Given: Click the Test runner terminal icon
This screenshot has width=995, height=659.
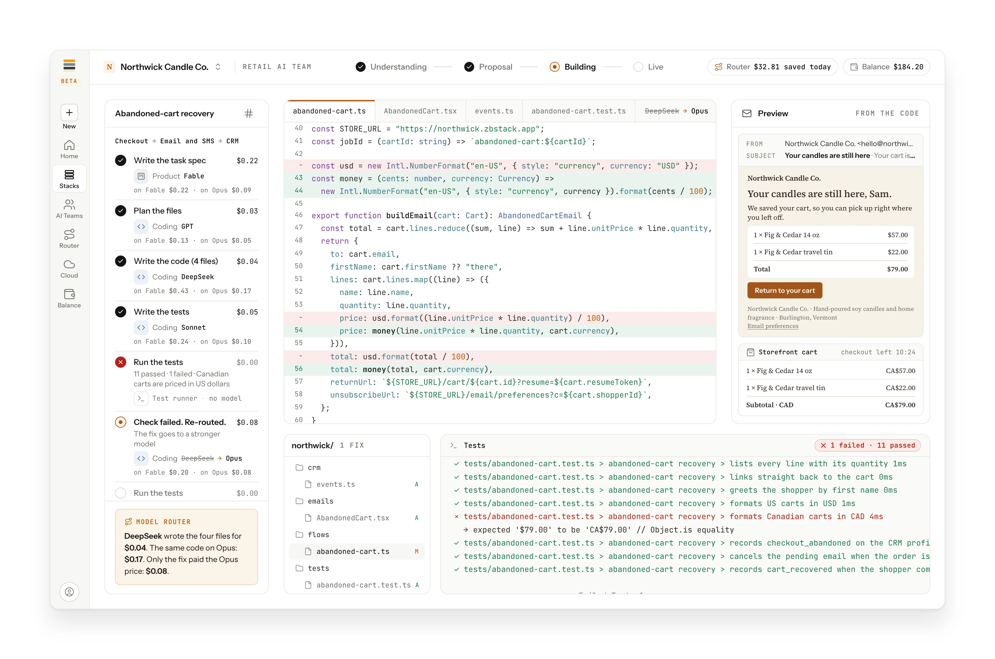Looking at the screenshot, I should pos(141,398).
